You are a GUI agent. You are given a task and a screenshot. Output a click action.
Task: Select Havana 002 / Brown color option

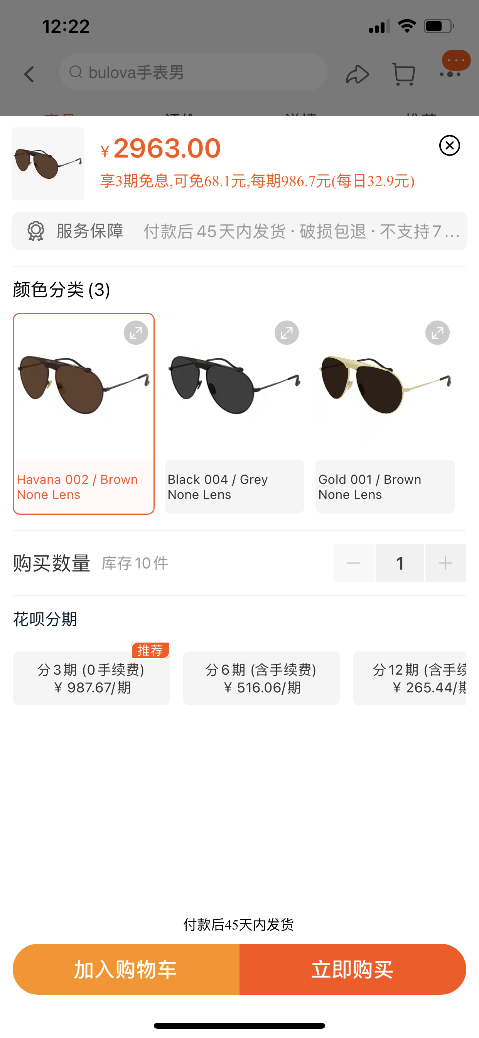(84, 414)
